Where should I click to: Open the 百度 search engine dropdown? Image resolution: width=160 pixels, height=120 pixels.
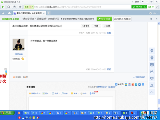click(29, 7)
